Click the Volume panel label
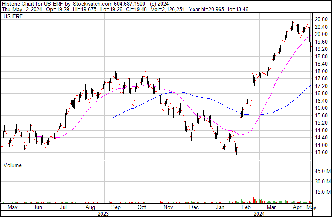The height and width of the screenshot is (217, 332). 12,165
